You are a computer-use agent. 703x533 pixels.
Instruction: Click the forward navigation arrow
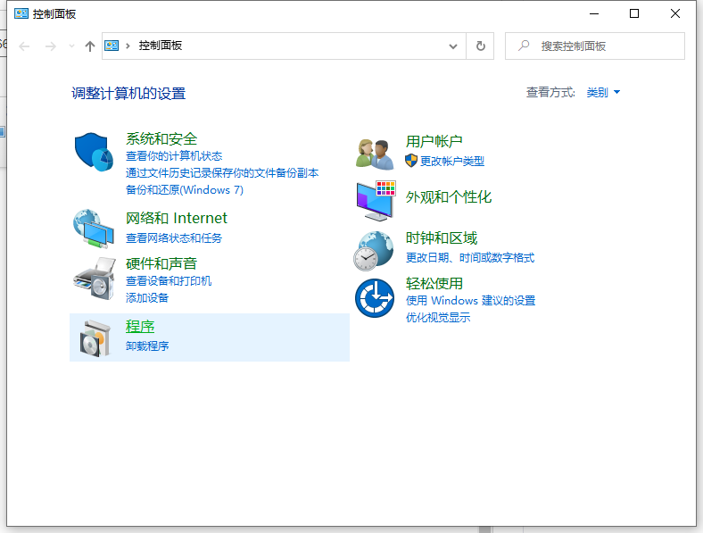[51, 46]
